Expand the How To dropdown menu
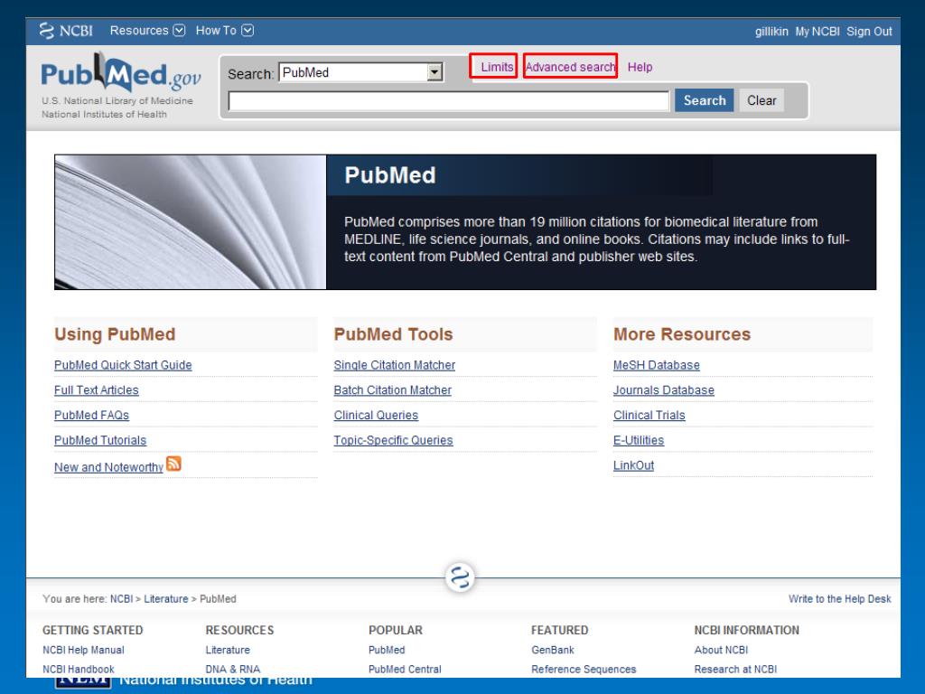The image size is (925, 694). click(x=225, y=31)
